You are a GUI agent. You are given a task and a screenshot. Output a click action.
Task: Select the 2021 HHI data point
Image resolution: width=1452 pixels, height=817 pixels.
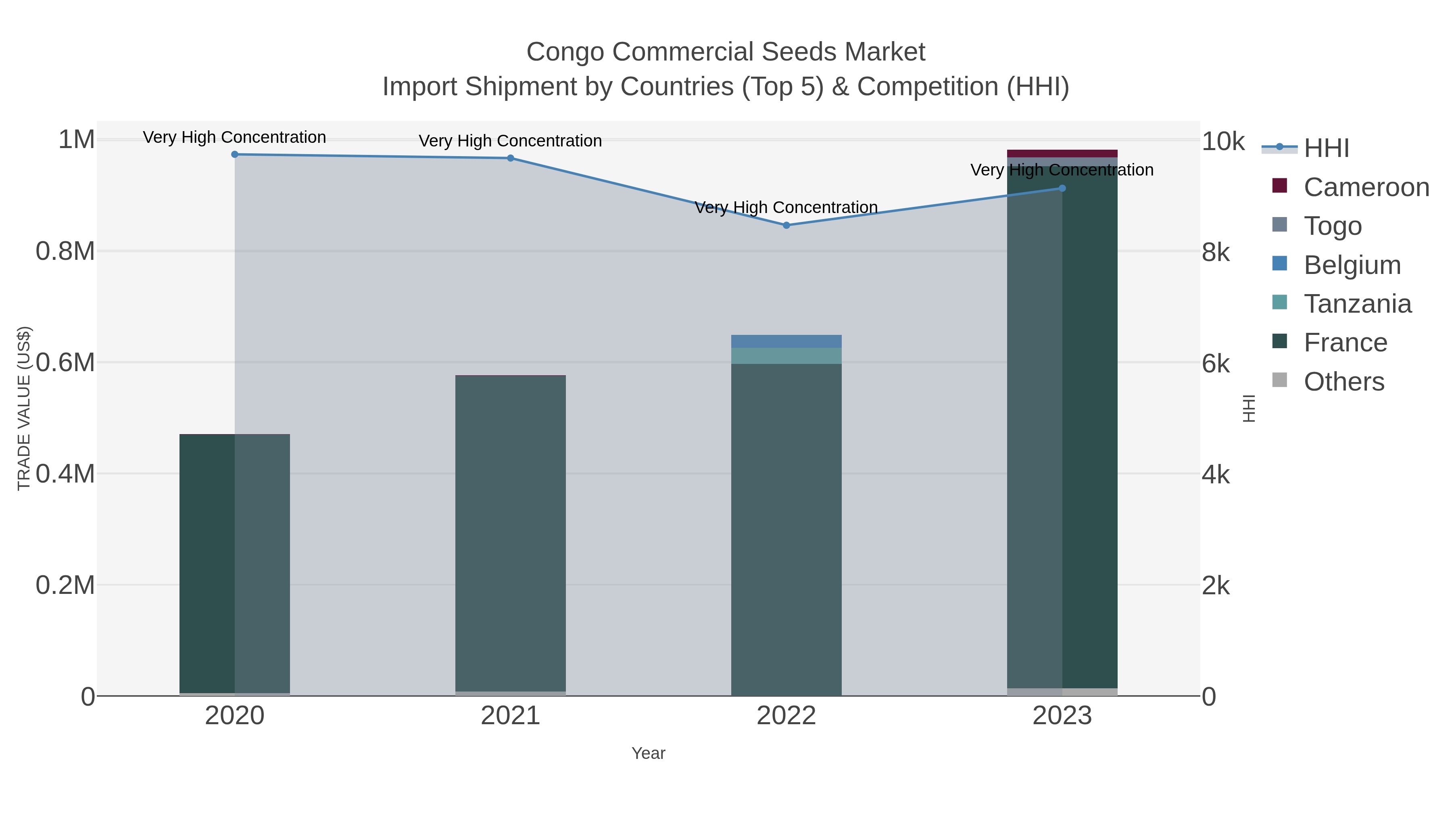click(511, 159)
